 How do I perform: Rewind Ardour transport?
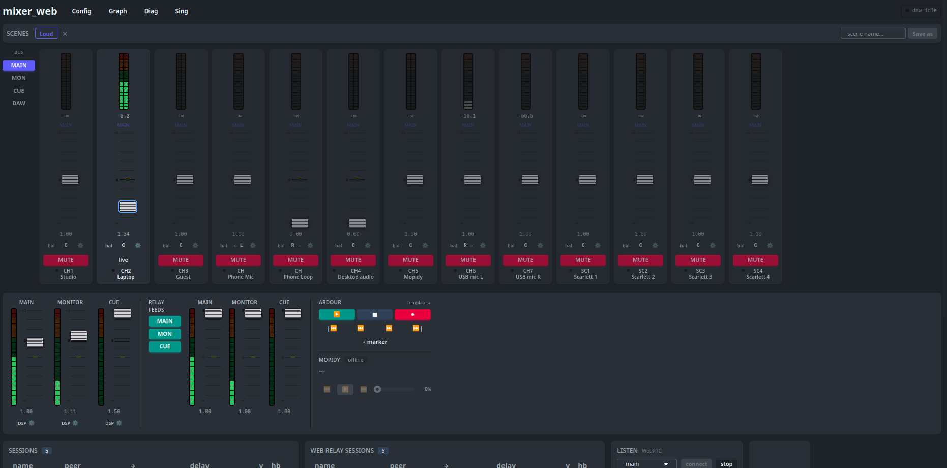[361, 328]
